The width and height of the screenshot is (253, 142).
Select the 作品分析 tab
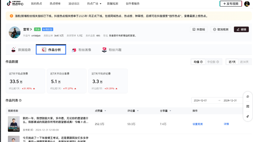(51, 50)
